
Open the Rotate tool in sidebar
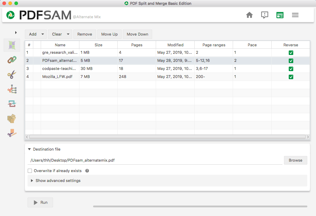(12, 104)
